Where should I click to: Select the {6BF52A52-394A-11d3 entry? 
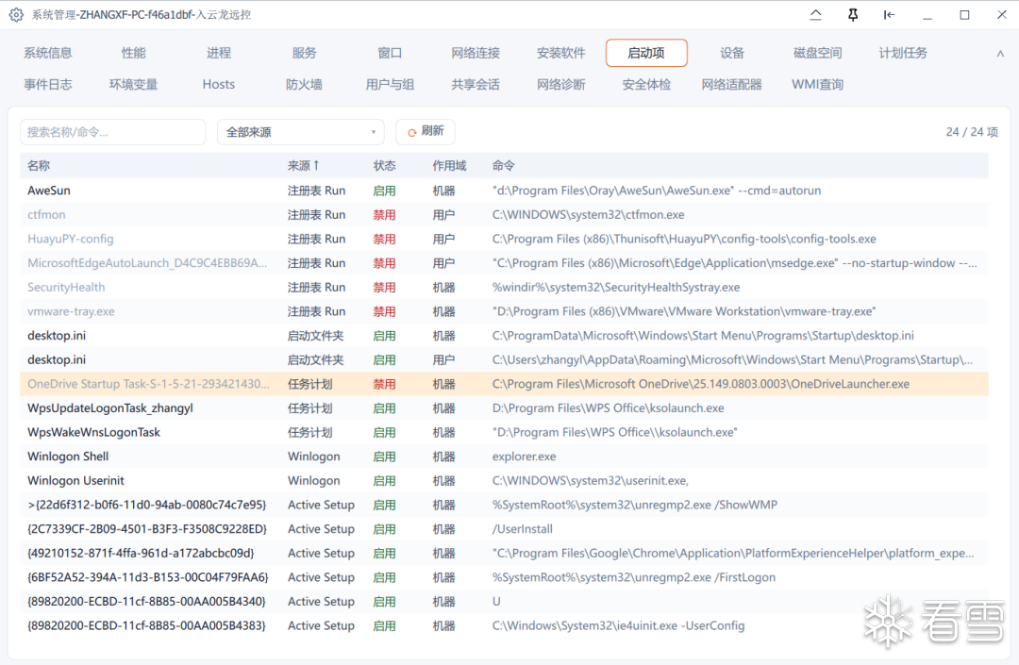pos(504,577)
